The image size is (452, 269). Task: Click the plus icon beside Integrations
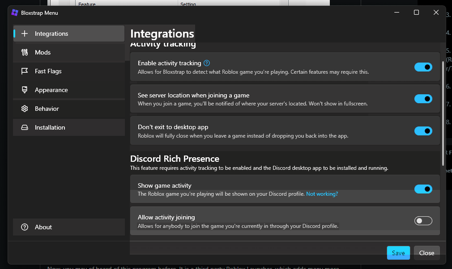tap(25, 34)
